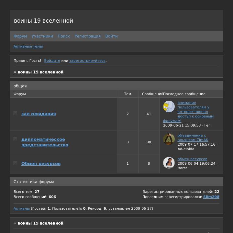Screen dimensions: 233x233
Task: Click the Привет, Гость! greeting text
Action: pyautogui.click(x=27, y=61)
